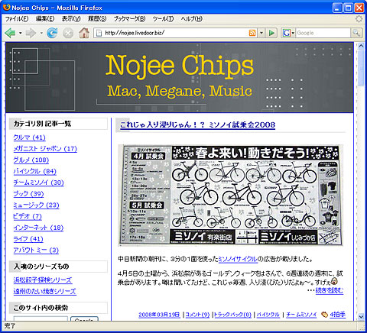Maximize the Firefox window

click(x=348, y=8)
